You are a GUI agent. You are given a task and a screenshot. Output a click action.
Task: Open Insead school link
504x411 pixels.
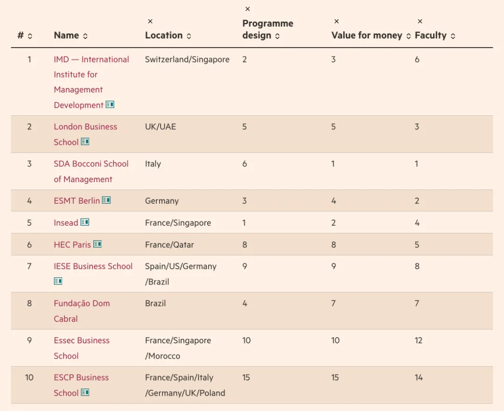click(66, 222)
